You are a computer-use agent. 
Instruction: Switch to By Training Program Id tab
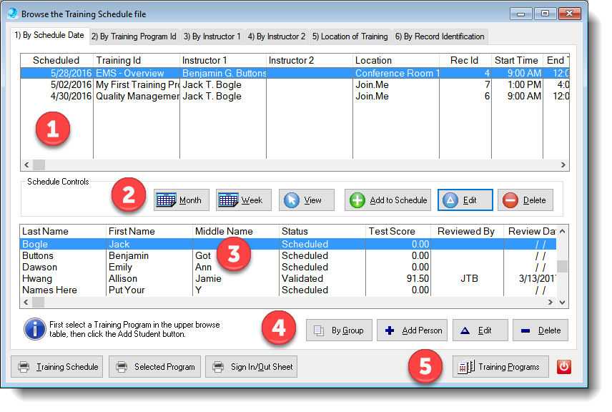coord(133,36)
